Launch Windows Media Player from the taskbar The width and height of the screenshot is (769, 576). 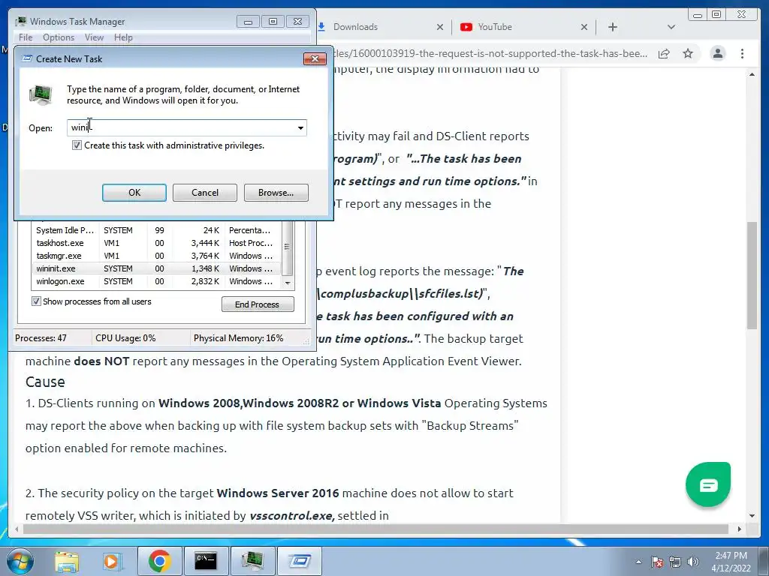click(112, 561)
